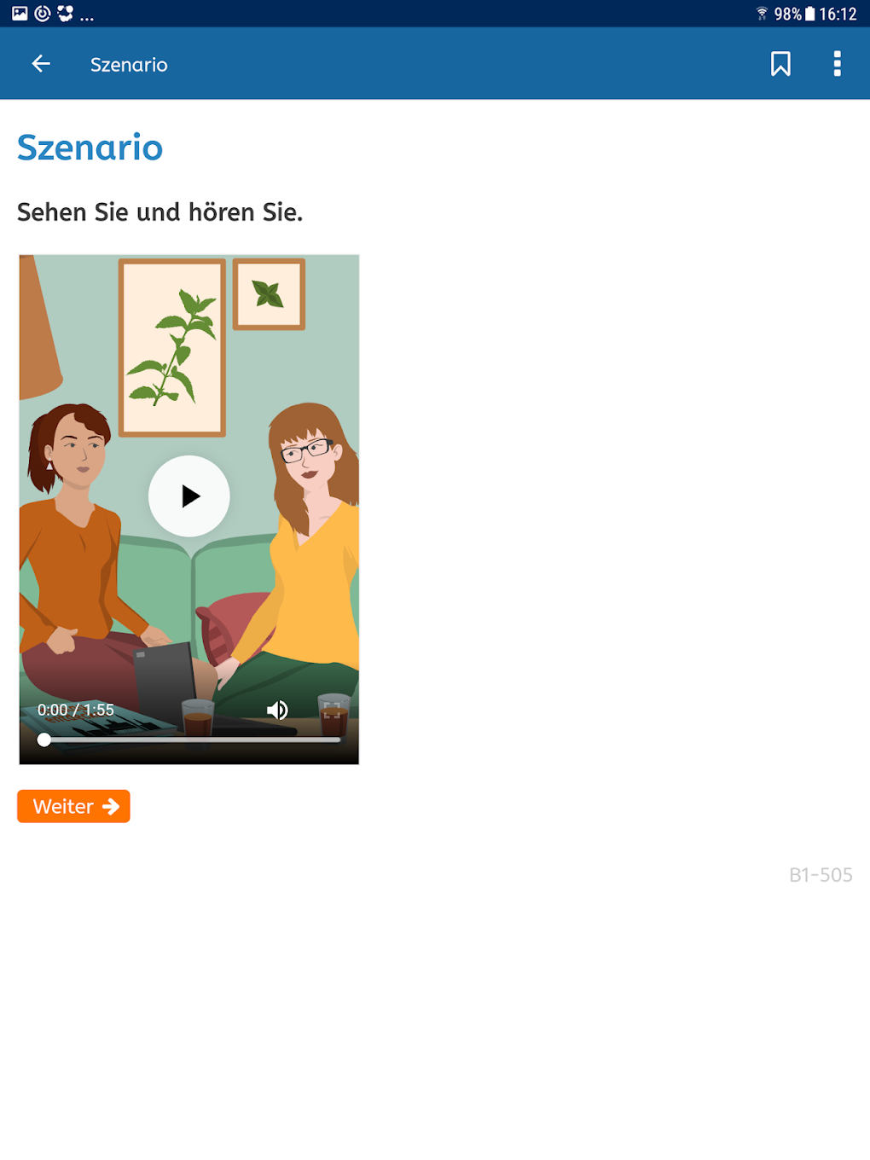The height and width of the screenshot is (1160, 870).
Task: Click the video progress bar midpoint
Action: [189, 739]
